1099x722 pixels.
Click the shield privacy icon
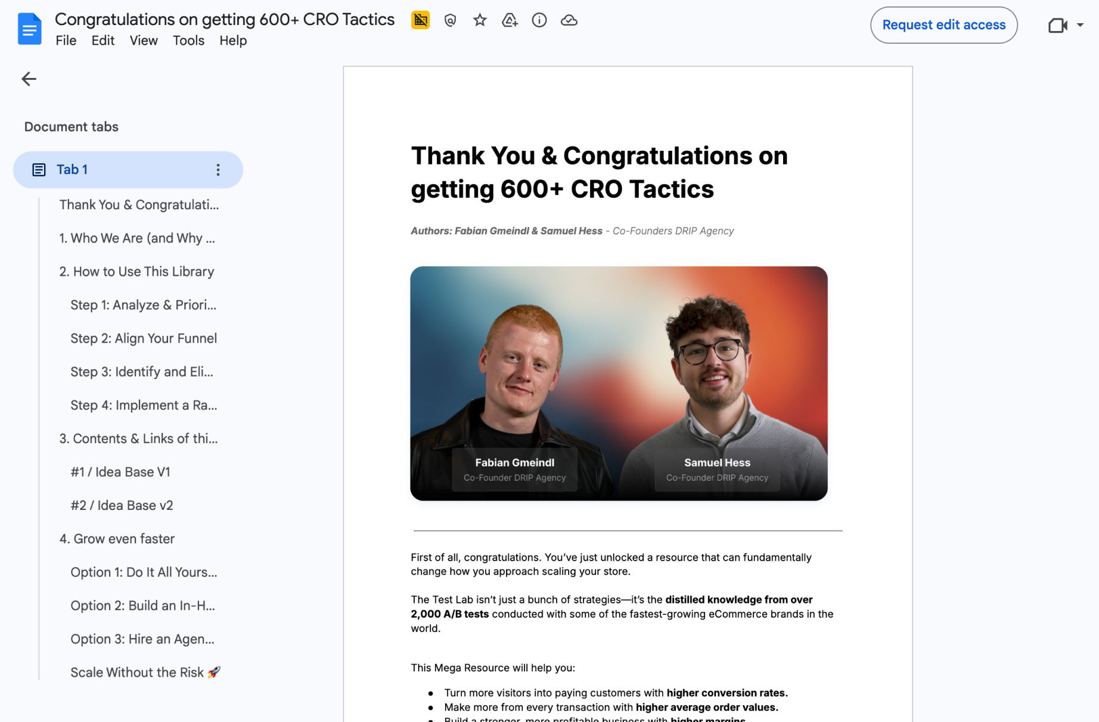pyautogui.click(x=450, y=20)
